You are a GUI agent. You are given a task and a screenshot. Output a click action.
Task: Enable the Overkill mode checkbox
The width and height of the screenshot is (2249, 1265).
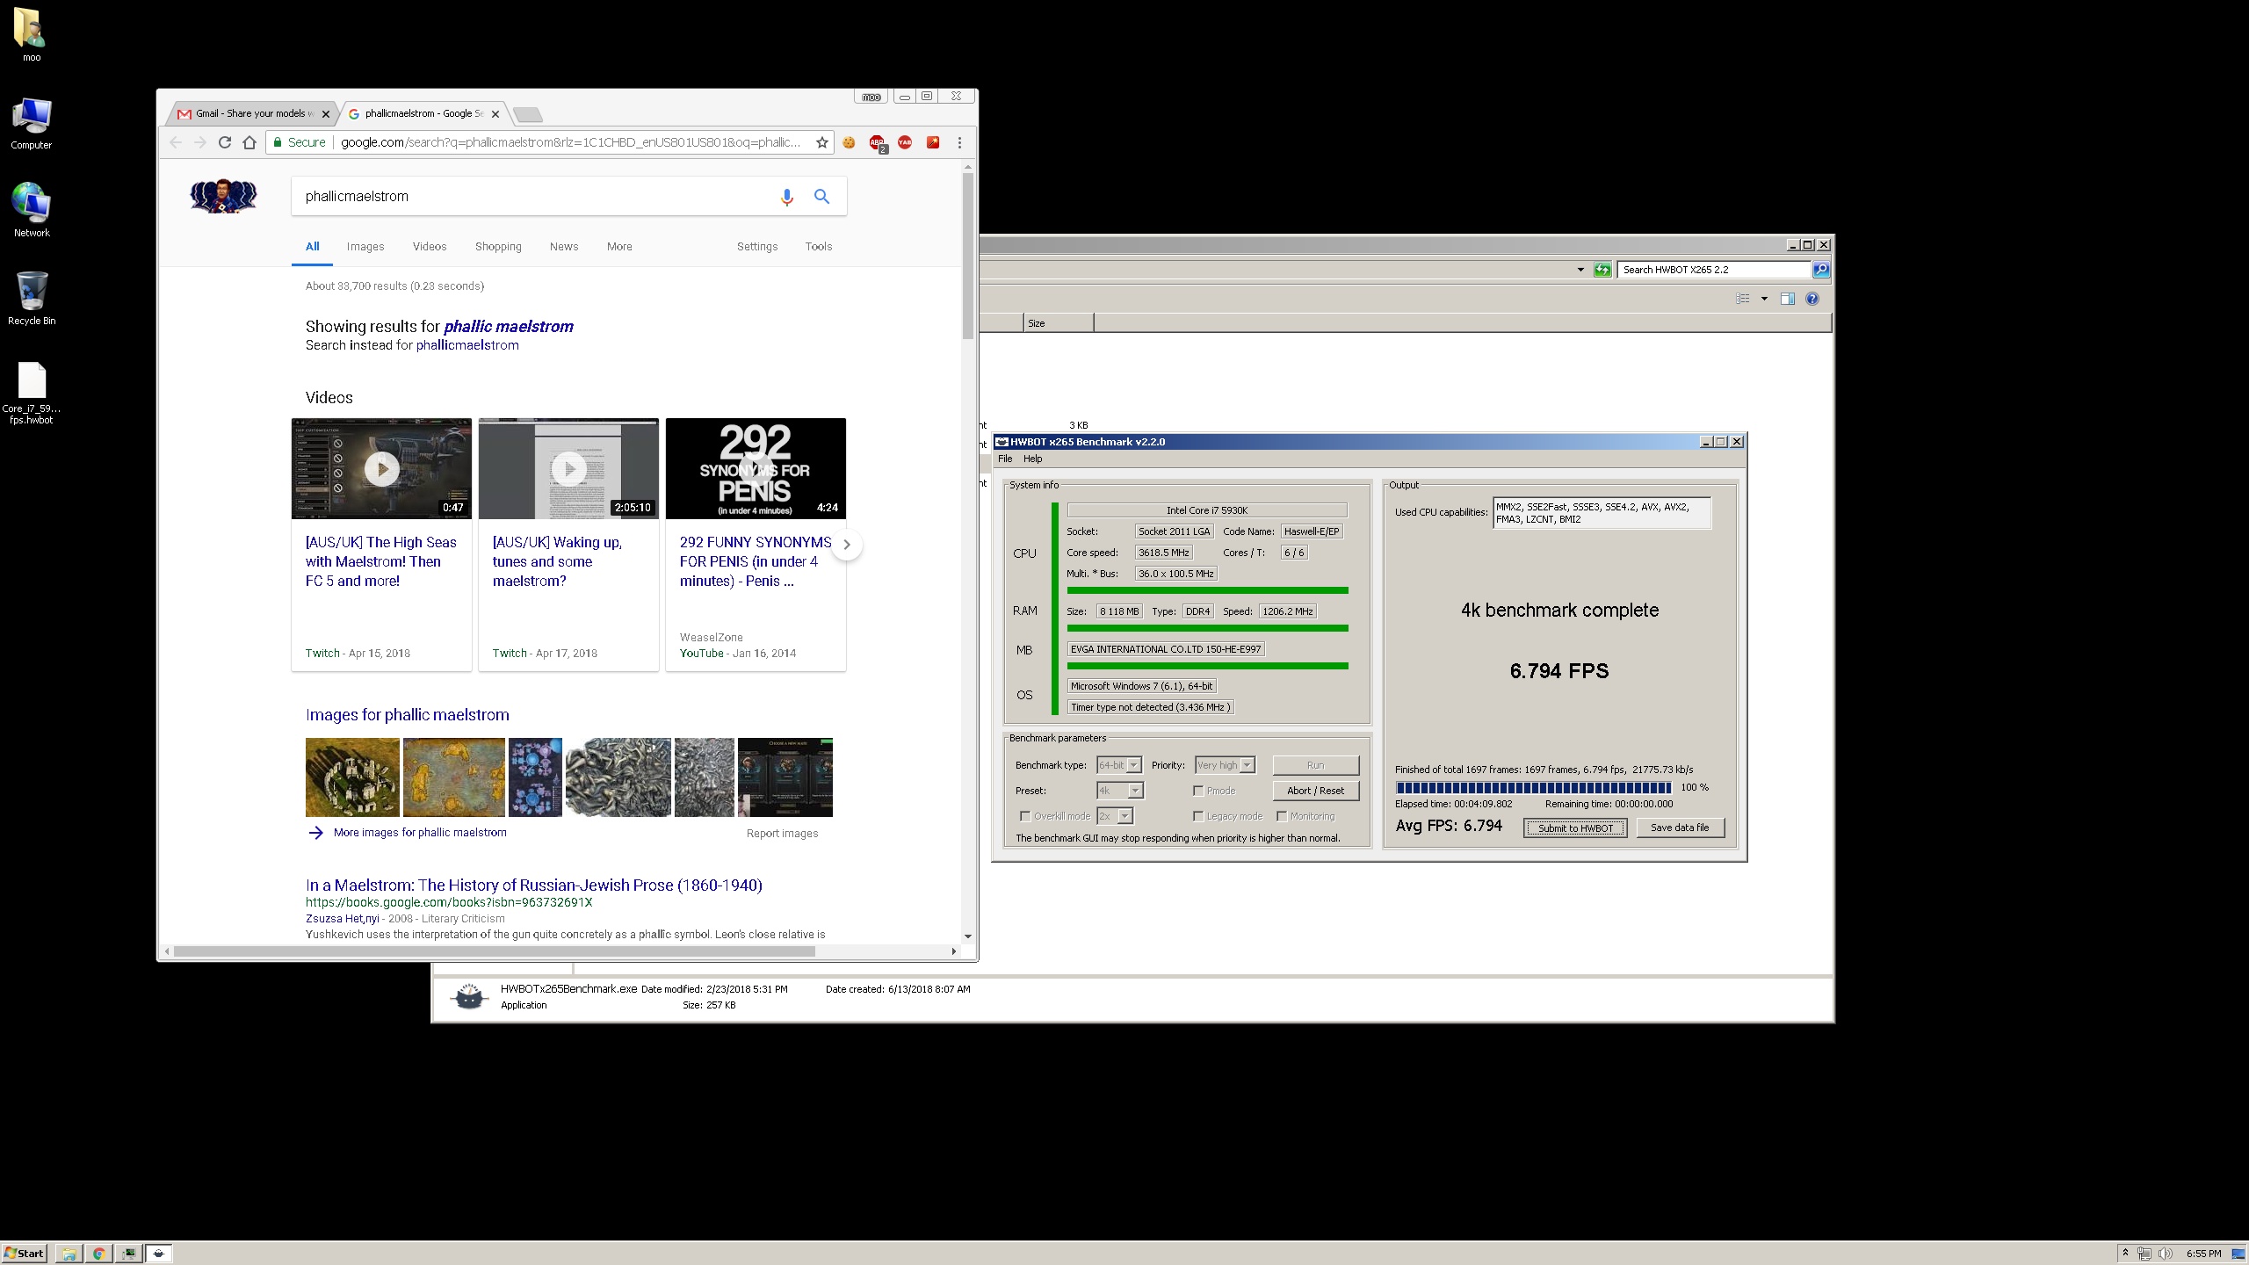point(1024,816)
